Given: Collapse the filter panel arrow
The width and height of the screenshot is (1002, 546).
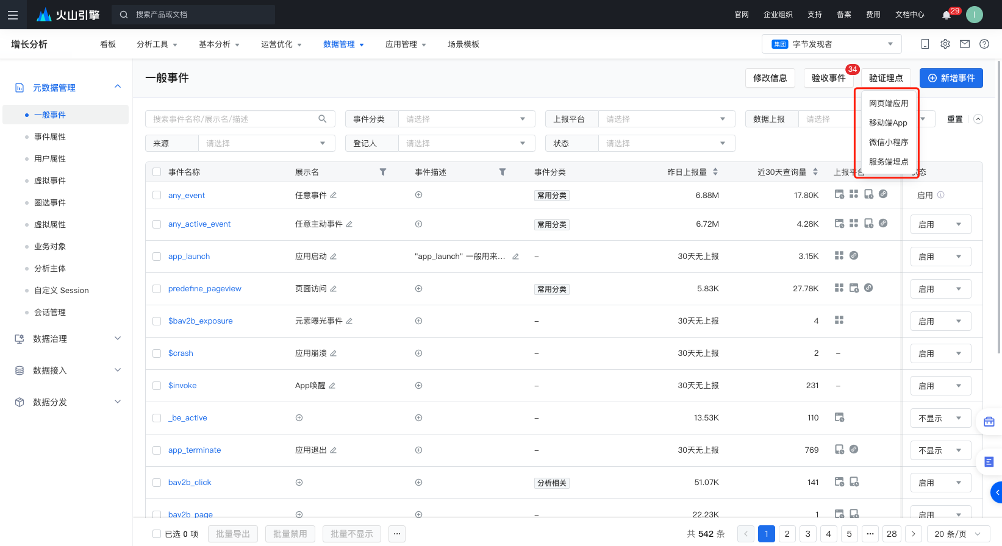Looking at the screenshot, I should 978,119.
